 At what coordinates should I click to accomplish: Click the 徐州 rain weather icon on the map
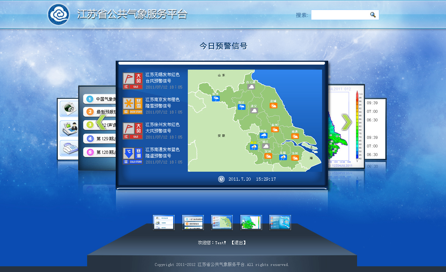(216, 99)
